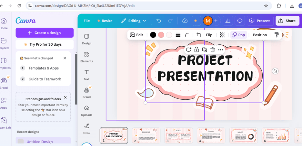Open Templates in the sidebar
Image resolution: width=302 pixels, height=146 pixels.
pyautogui.click(x=4, y=63)
